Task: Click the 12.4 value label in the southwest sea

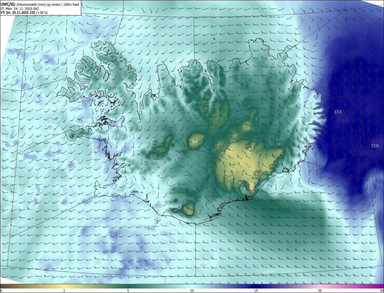Action: click(141, 247)
